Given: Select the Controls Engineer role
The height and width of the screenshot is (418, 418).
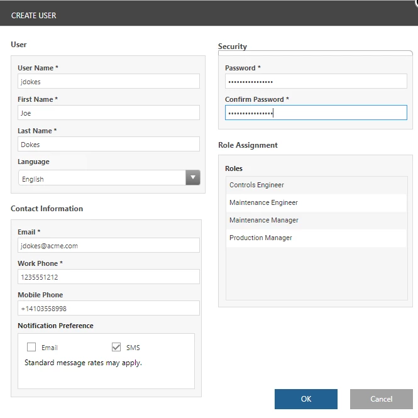Looking at the screenshot, I should coord(316,185).
